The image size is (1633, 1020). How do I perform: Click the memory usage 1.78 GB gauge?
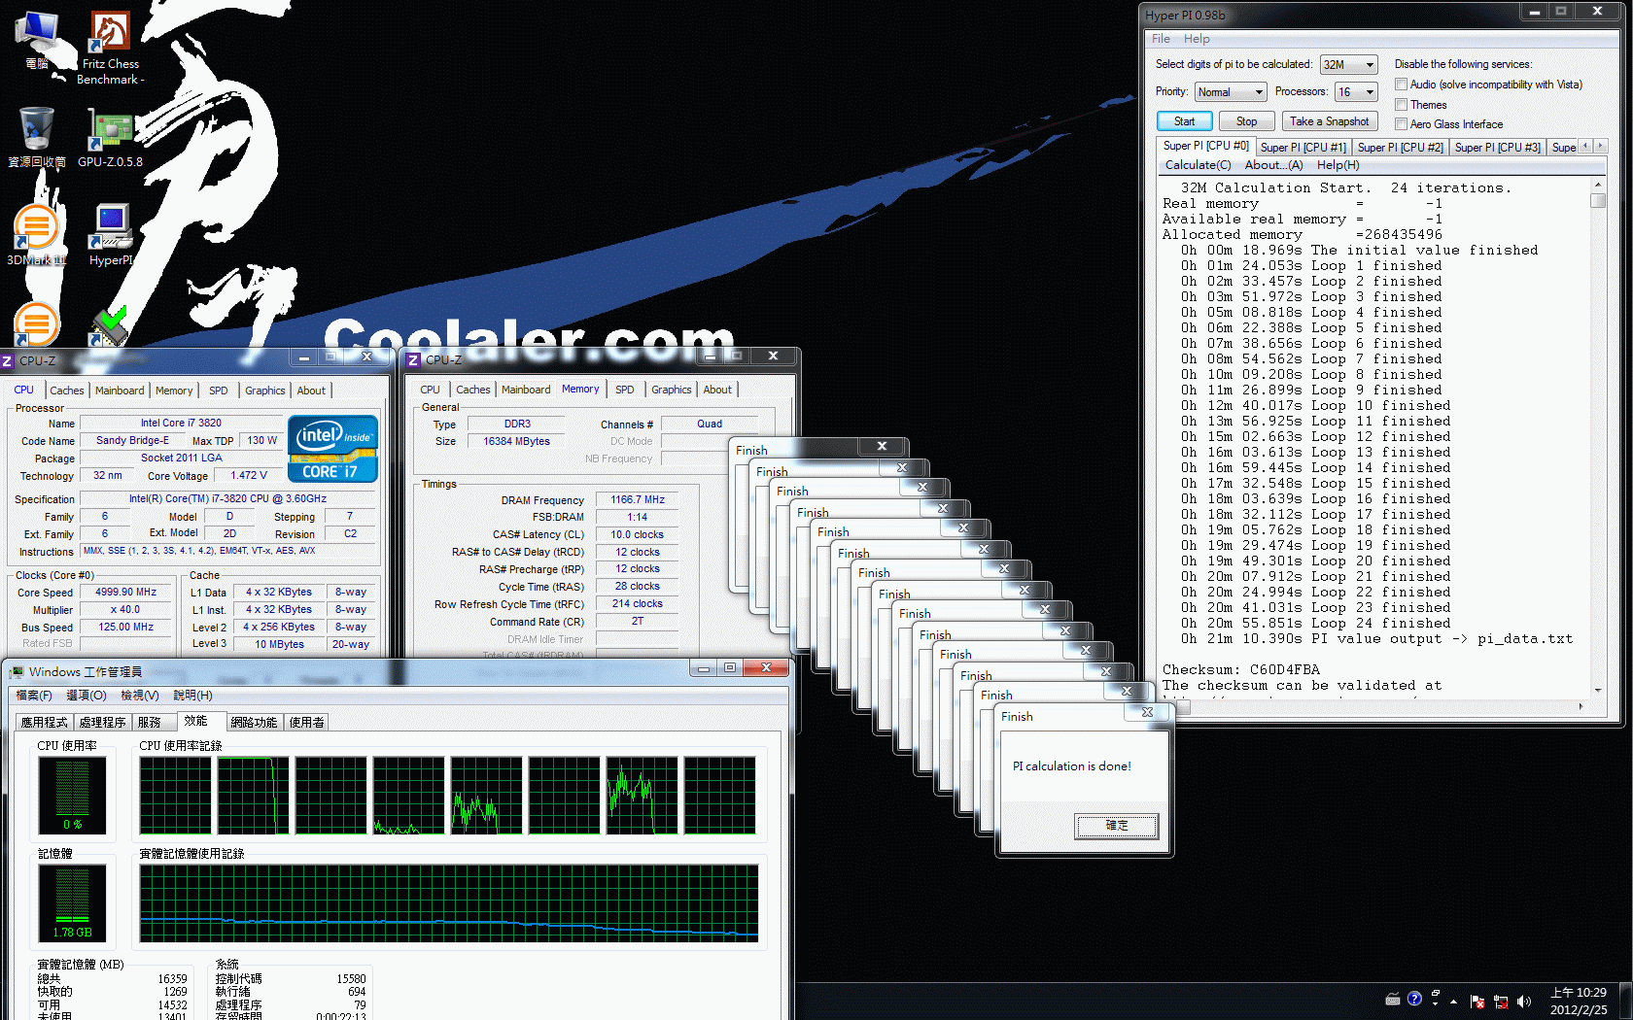pyautogui.click(x=72, y=902)
